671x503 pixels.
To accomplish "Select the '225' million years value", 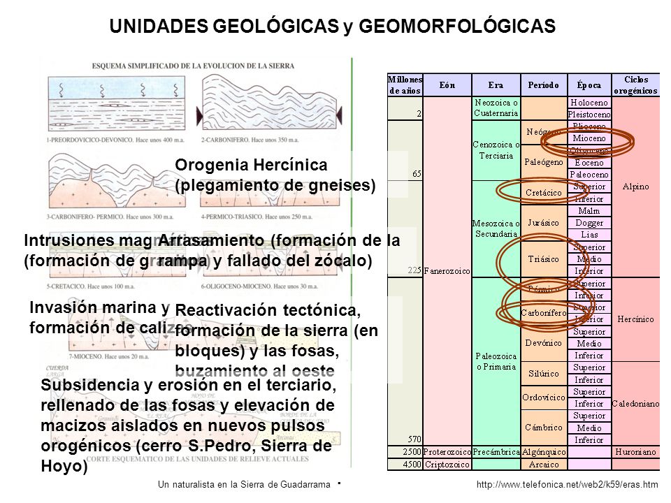I will click(x=414, y=270).
